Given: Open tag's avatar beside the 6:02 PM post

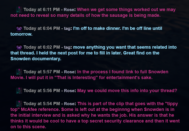Looking at the screenshot, I should (x=19, y=47).
